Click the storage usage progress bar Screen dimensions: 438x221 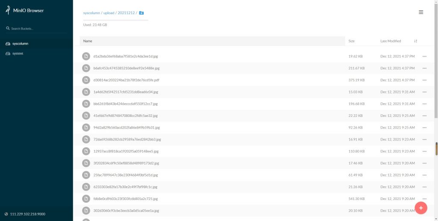(x=115, y=20)
